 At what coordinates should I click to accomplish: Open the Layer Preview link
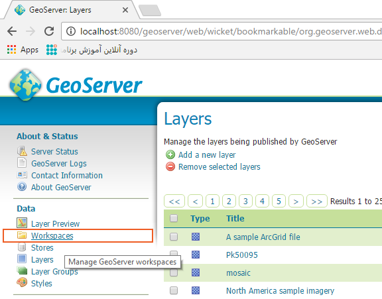(55, 223)
